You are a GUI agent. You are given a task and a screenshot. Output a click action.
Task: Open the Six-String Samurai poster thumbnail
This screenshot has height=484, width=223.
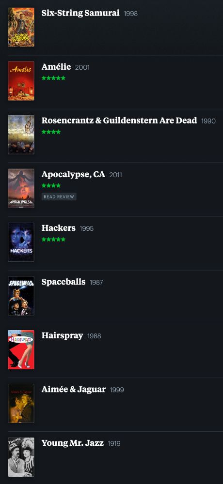(x=21, y=27)
